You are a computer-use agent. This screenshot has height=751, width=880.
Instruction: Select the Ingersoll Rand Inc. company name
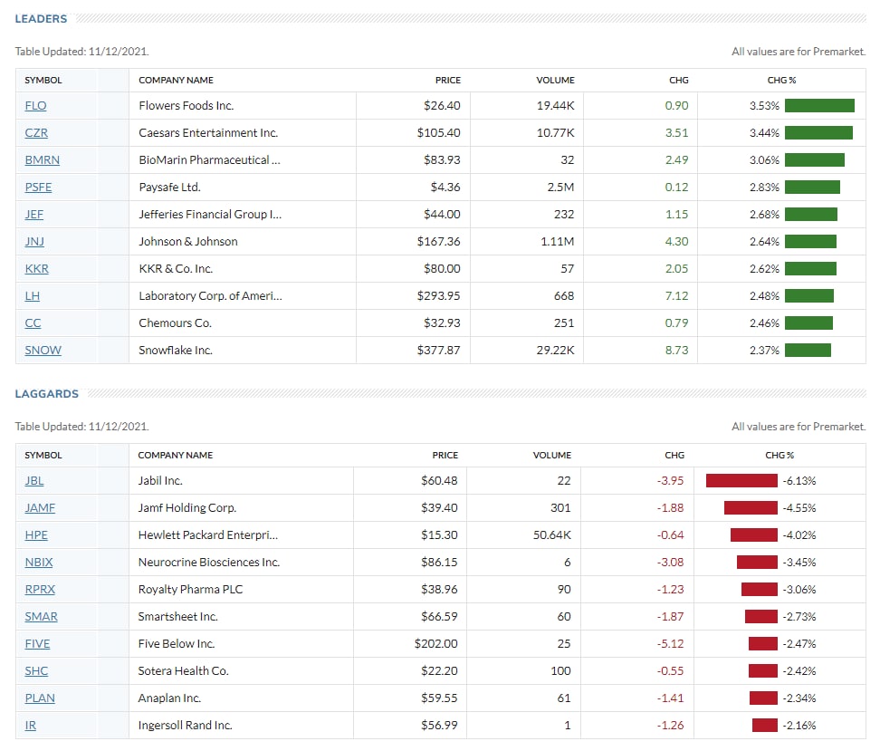tap(185, 725)
